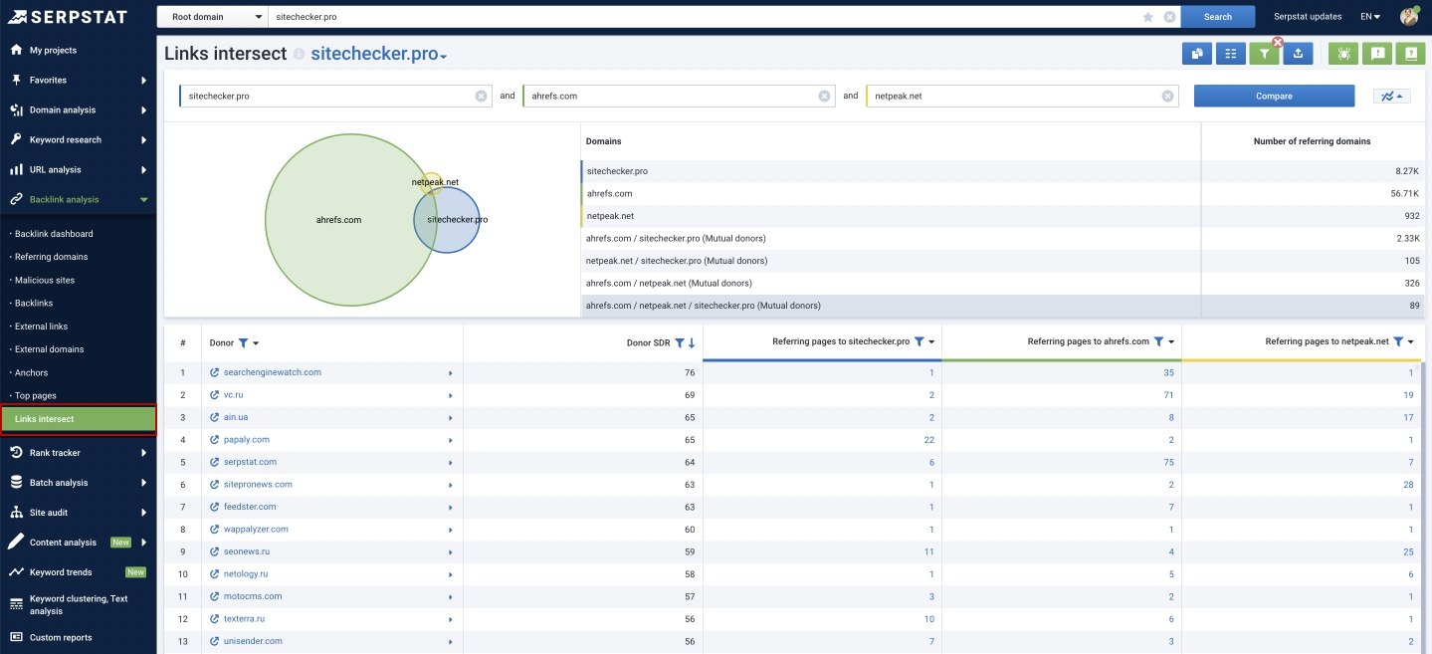The width and height of the screenshot is (1432, 654).
Task: Open netpeak.net referring pages column dropdown arrow
Action: 1411,341
